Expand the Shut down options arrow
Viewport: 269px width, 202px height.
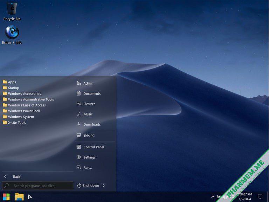click(103, 185)
